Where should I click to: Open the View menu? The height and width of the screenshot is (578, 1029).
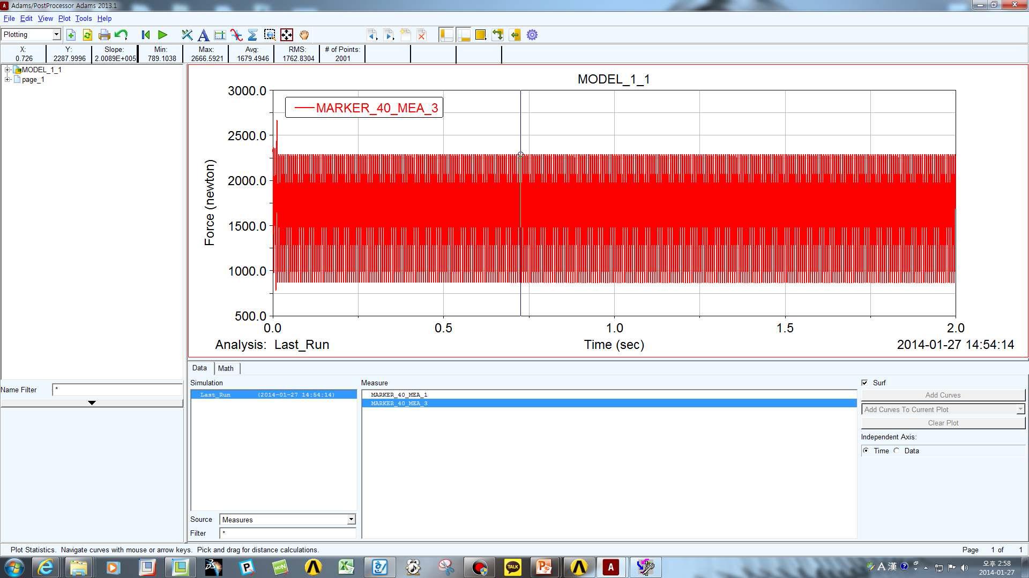pos(46,18)
